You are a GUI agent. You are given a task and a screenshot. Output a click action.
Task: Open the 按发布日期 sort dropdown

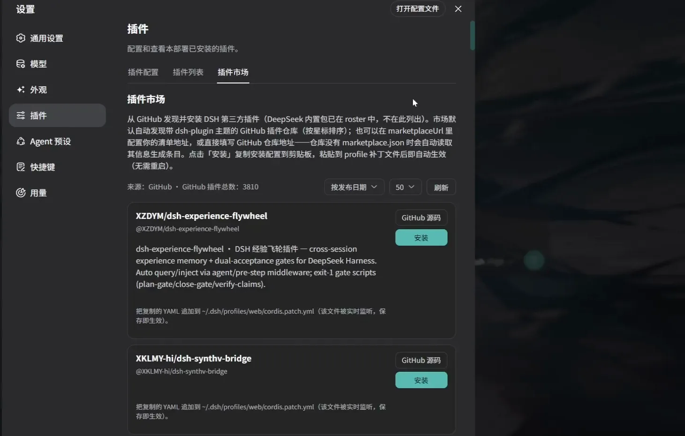pos(354,187)
